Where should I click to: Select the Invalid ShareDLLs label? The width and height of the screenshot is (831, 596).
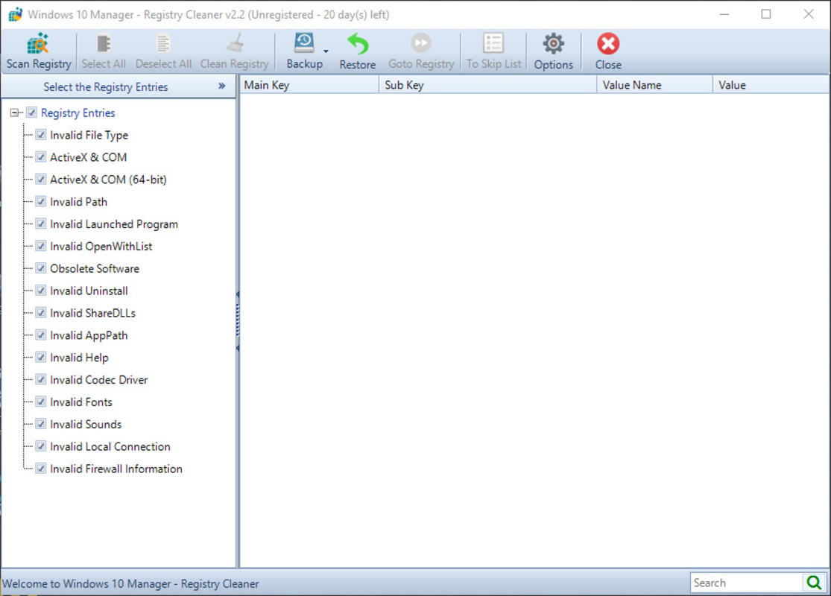coord(92,313)
